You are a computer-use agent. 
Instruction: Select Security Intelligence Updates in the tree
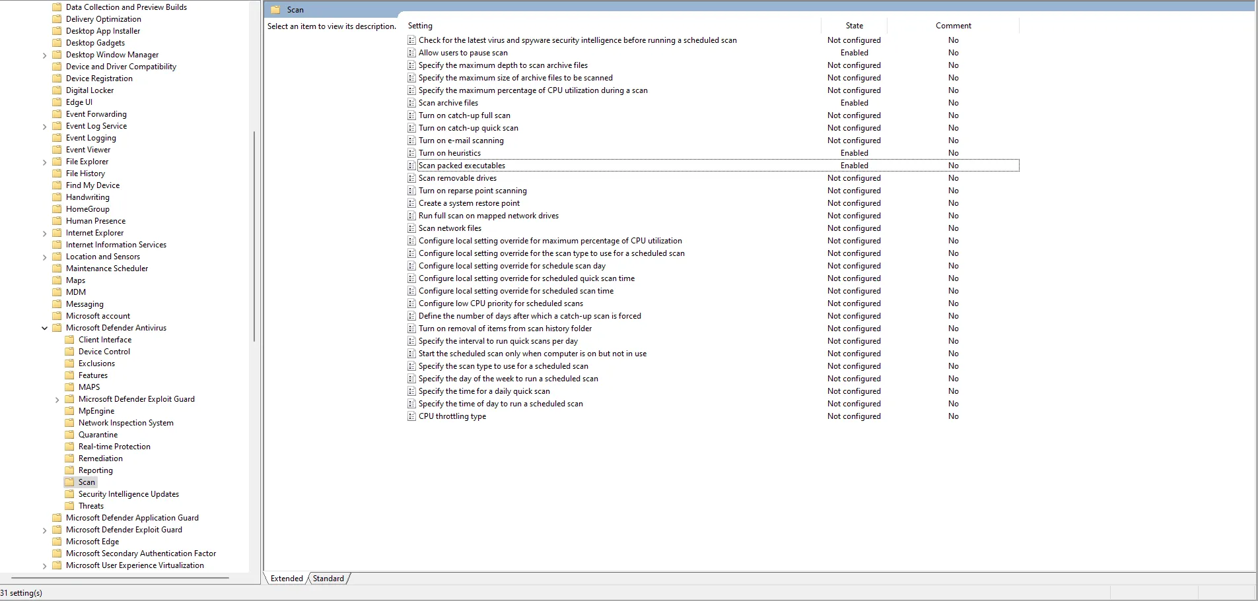[129, 494]
